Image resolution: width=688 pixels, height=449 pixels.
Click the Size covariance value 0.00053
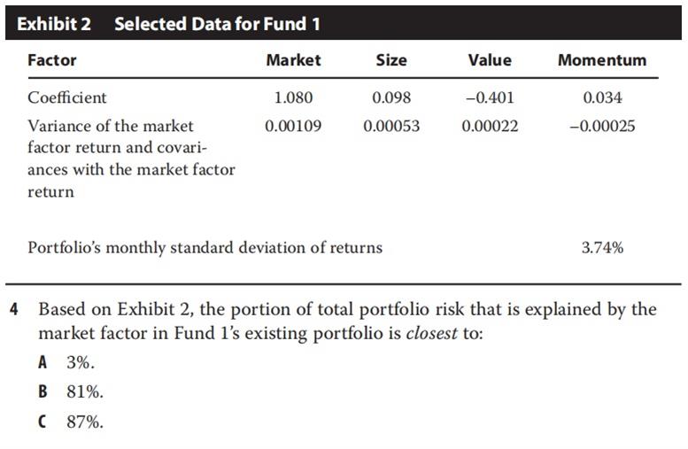(391, 126)
